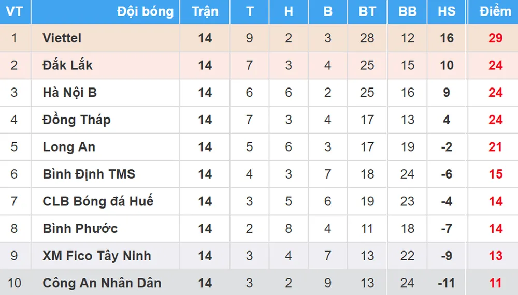518x295 pixels.
Task: Select Bình Định TMS in the table
Action: point(89,174)
